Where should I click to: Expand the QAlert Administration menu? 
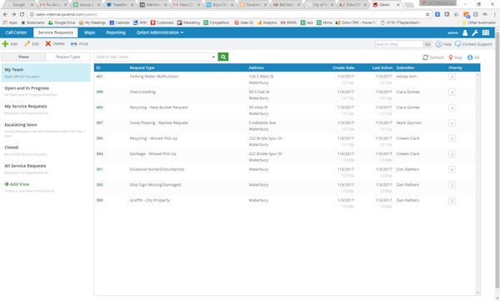click(160, 33)
